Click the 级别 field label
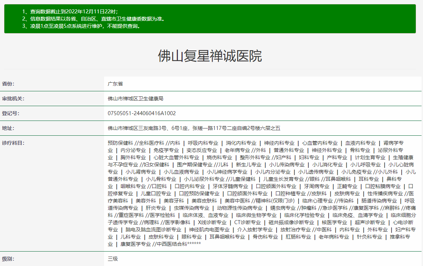The height and width of the screenshot is (266, 423). [x=8, y=259]
